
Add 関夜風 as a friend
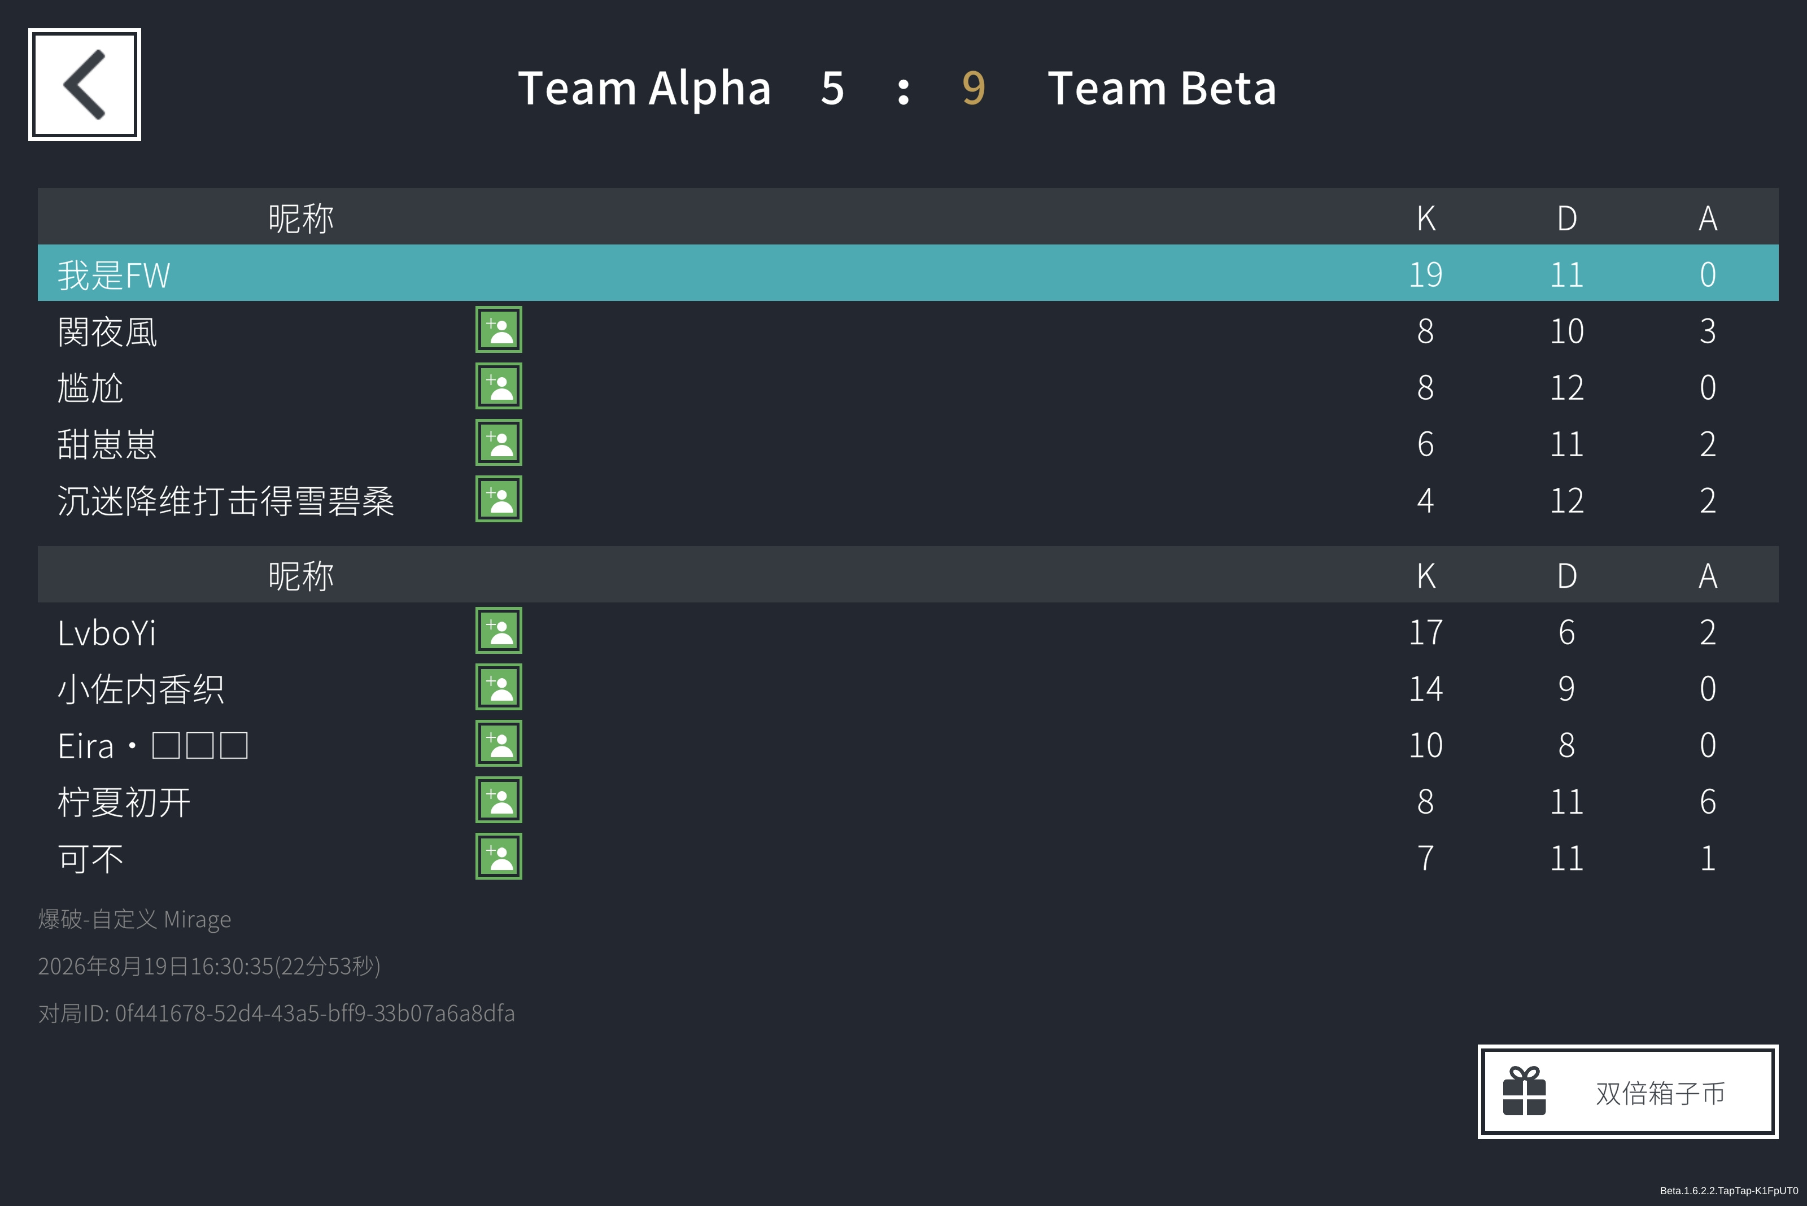[x=499, y=330]
